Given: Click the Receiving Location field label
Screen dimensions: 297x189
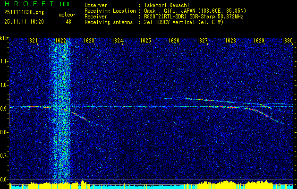Looking at the screenshot, I should coord(110,11).
